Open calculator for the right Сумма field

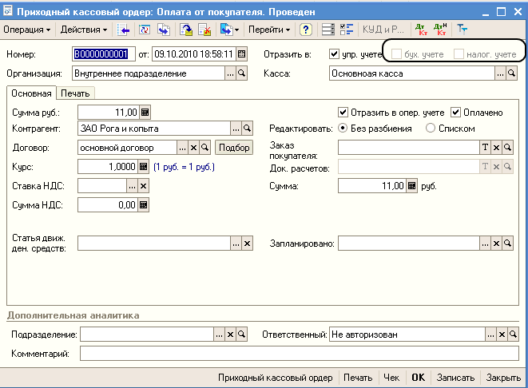pyautogui.click(x=411, y=186)
